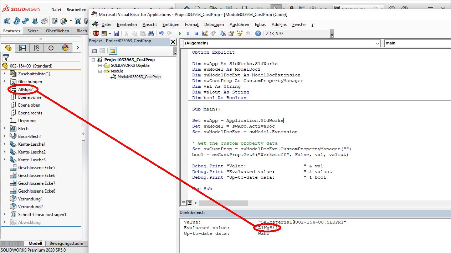Viewport: 451px width, 253px height.
Task: Open the Fenster menu in VBA editor
Action: coord(299,25)
